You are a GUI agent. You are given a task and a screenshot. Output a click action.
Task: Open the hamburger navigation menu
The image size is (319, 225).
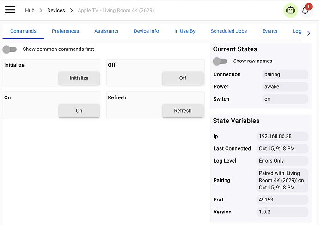pyautogui.click(x=10, y=10)
